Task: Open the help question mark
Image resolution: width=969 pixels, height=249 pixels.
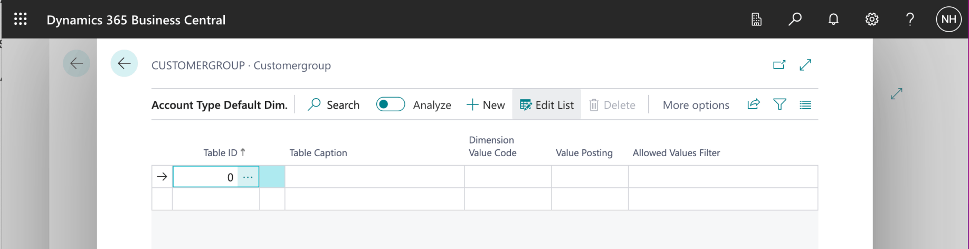Action: click(910, 20)
